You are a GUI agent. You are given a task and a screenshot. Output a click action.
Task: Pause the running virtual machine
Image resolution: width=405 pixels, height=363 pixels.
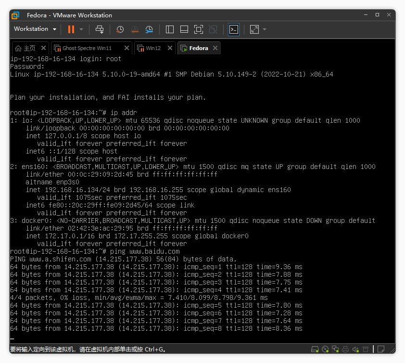(x=71, y=29)
